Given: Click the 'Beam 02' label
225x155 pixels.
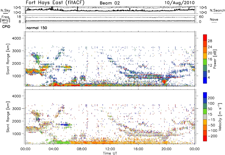Looking at the screenshot, I should (x=110, y=3).
